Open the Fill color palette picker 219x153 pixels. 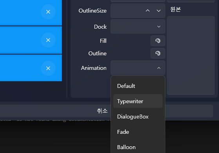(x=158, y=41)
